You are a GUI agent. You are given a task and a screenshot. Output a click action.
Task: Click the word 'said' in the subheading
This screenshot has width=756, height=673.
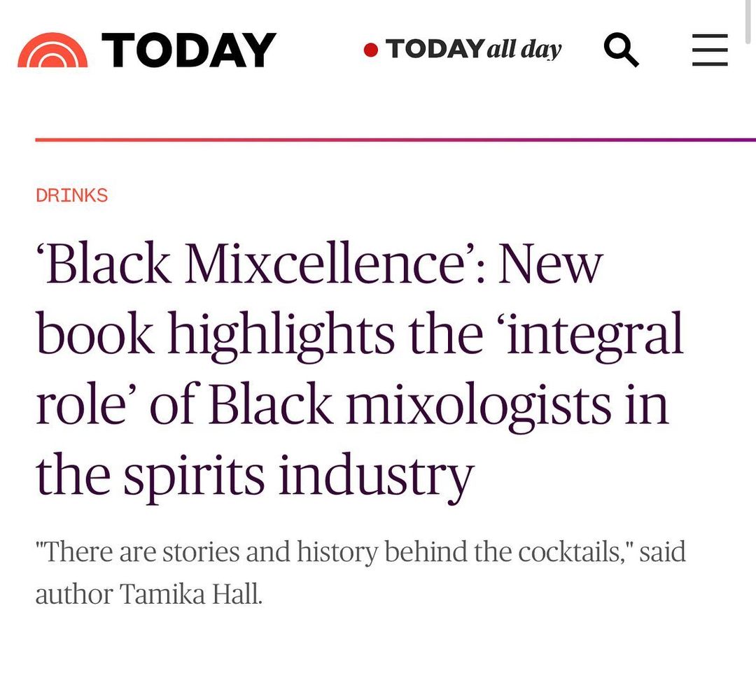(662, 552)
